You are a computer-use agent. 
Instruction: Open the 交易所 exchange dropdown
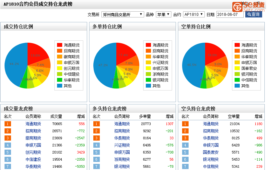122,15
